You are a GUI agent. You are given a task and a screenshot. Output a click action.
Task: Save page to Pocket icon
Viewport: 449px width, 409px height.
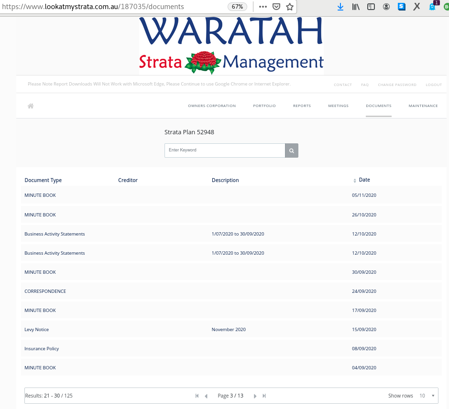pos(276,7)
